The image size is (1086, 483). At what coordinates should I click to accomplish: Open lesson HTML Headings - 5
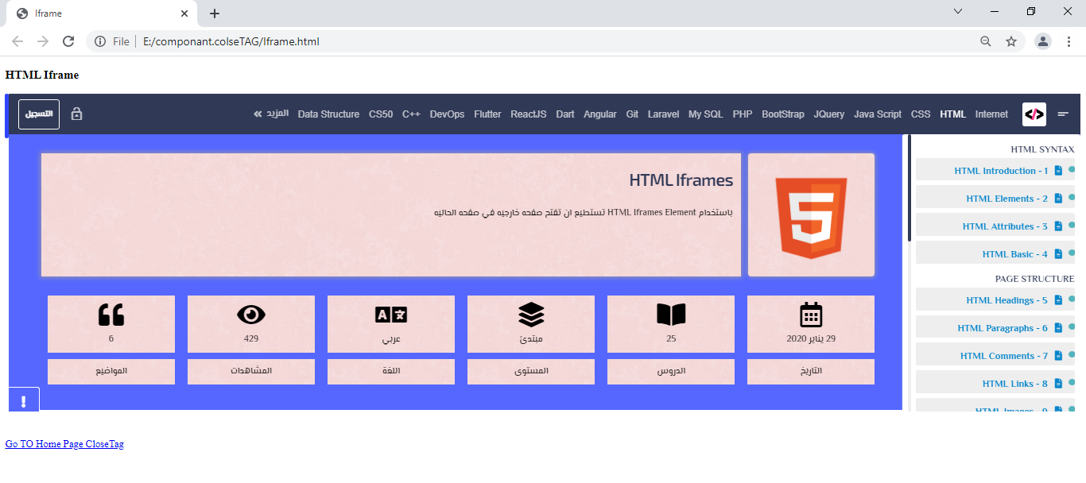(1007, 300)
